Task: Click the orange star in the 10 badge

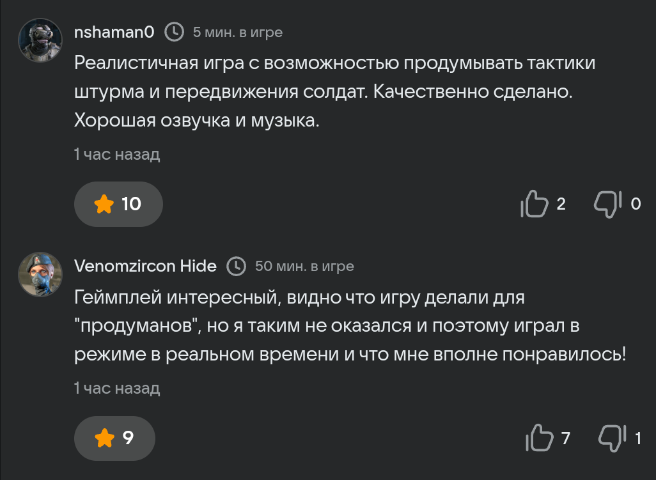Action: click(x=104, y=204)
